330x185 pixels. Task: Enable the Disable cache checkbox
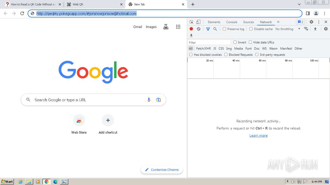tap(251, 29)
